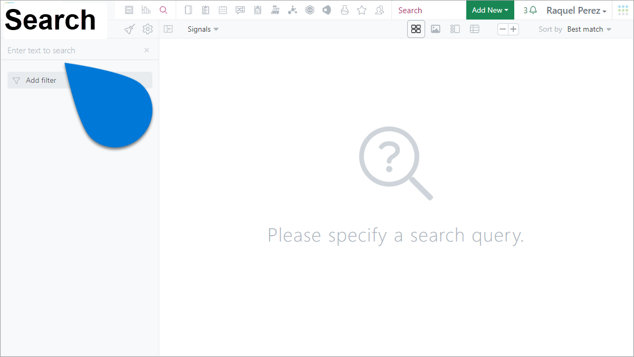Screen dimensions: 634x357
Task: Open the clipboard list icon
Action: point(206,10)
